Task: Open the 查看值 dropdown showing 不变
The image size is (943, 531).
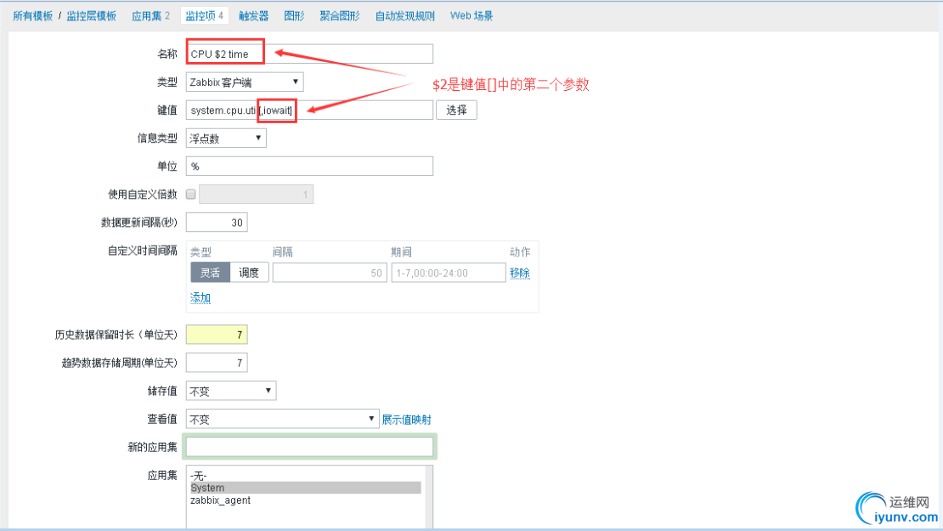Action: (x=282, y=419)
